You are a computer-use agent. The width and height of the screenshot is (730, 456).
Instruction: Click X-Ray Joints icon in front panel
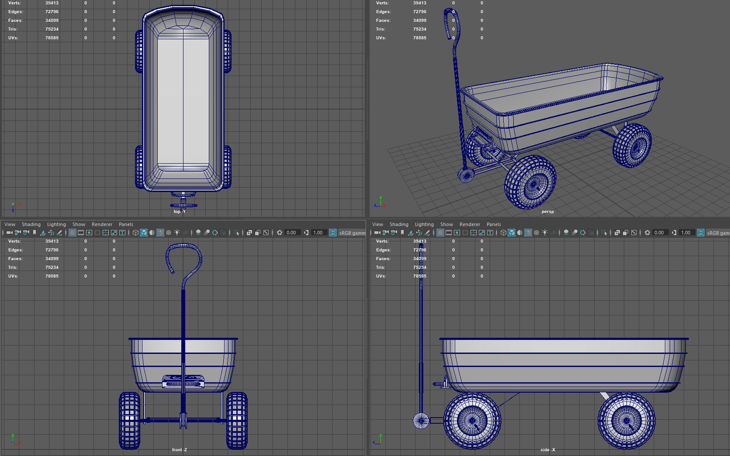[x=266, y=233]
